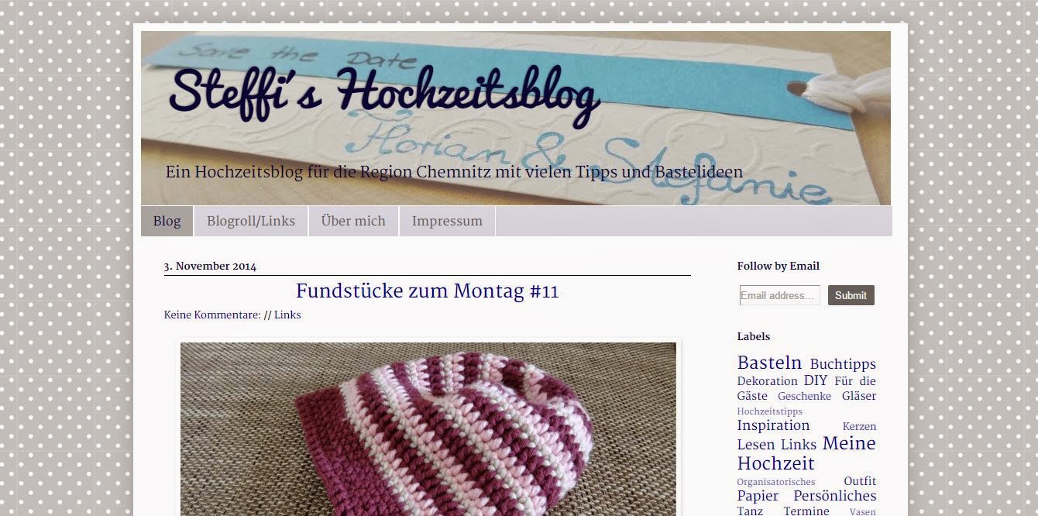Open the Keine Kommentare link
The height and width of the screenshot is (516, 1038).
point(212,315)
